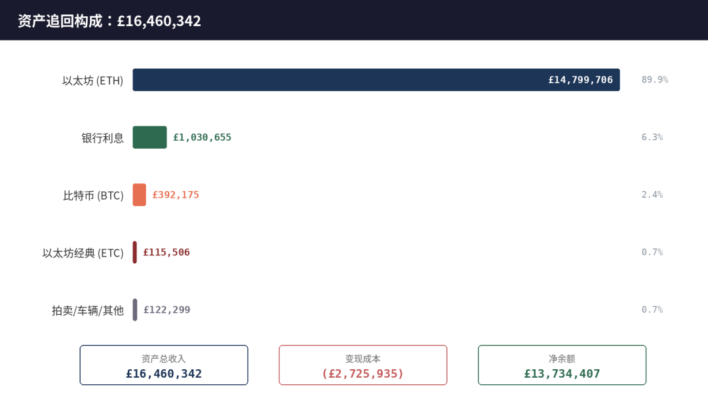Click the £1,030,655 value label

203,137
